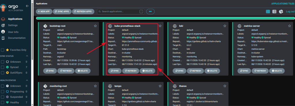Screen dimensions: 295x106
Task: Click the SYNC APPS button
Action: 62,11
